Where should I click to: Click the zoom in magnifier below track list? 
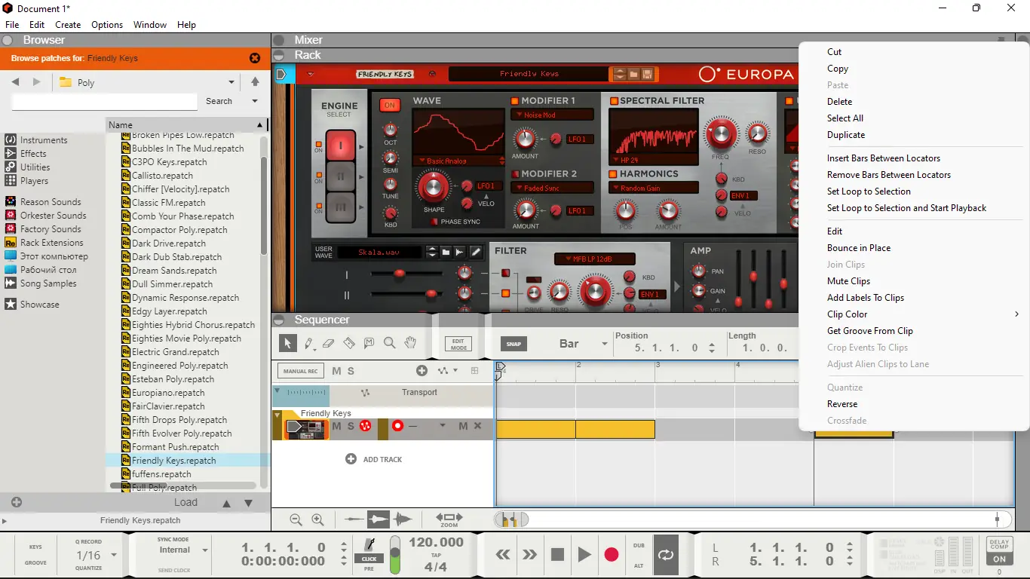point(317,519)
